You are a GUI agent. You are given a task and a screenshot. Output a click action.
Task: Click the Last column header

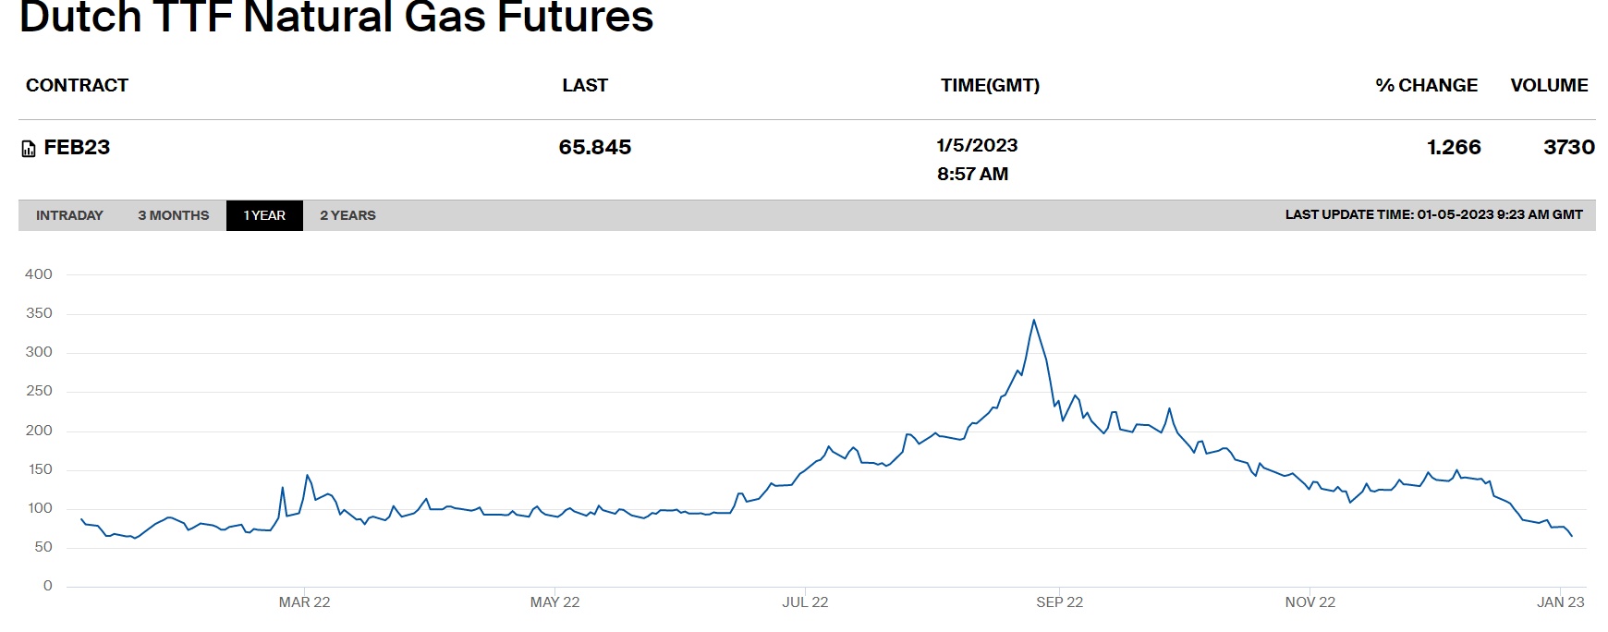click(x=585, y=85)
